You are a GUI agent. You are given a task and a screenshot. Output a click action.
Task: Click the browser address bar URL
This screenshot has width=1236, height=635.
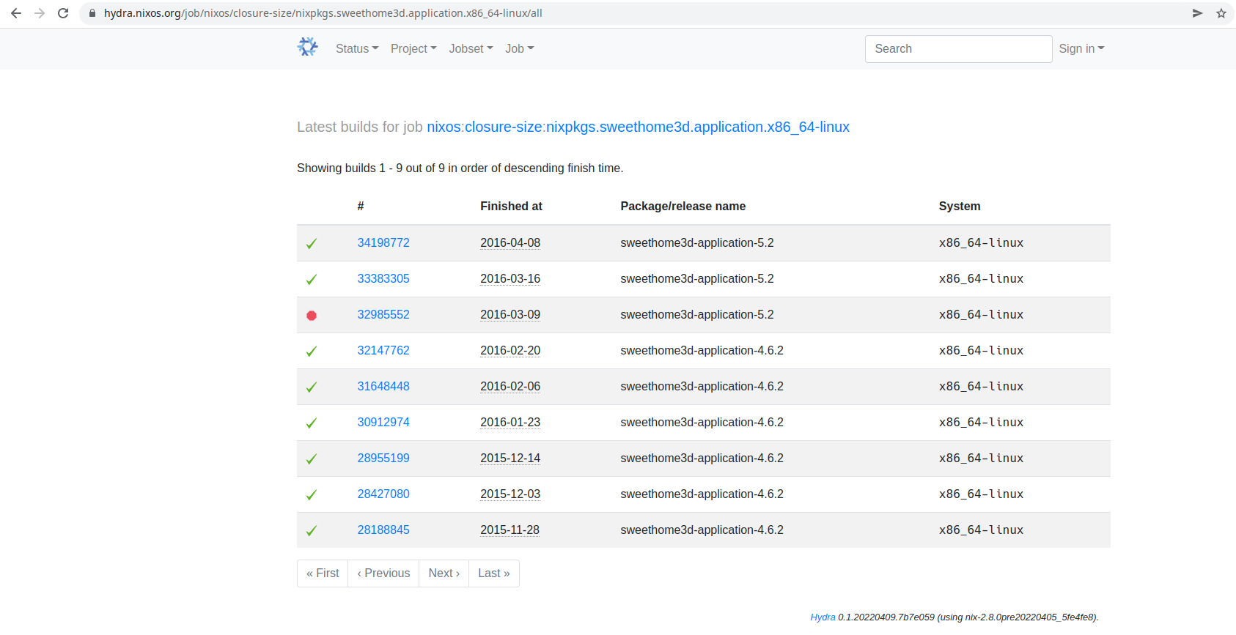click(x=323, y=13)
